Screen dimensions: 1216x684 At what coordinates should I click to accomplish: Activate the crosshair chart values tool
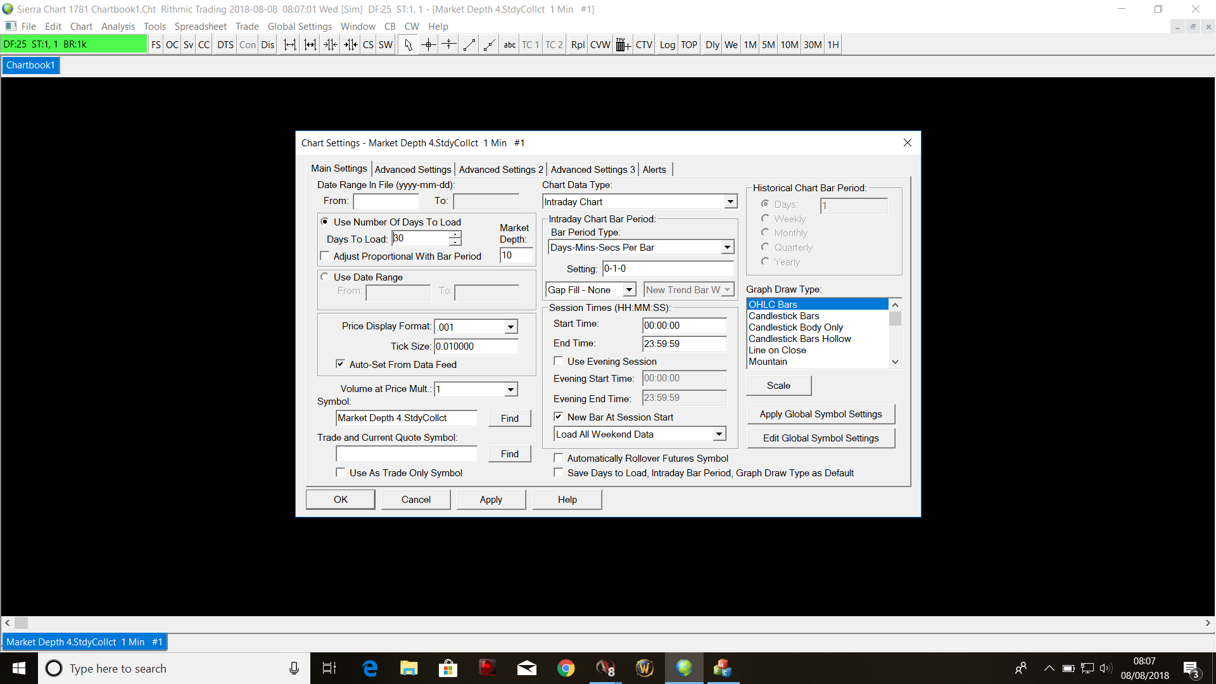[429, 44]
